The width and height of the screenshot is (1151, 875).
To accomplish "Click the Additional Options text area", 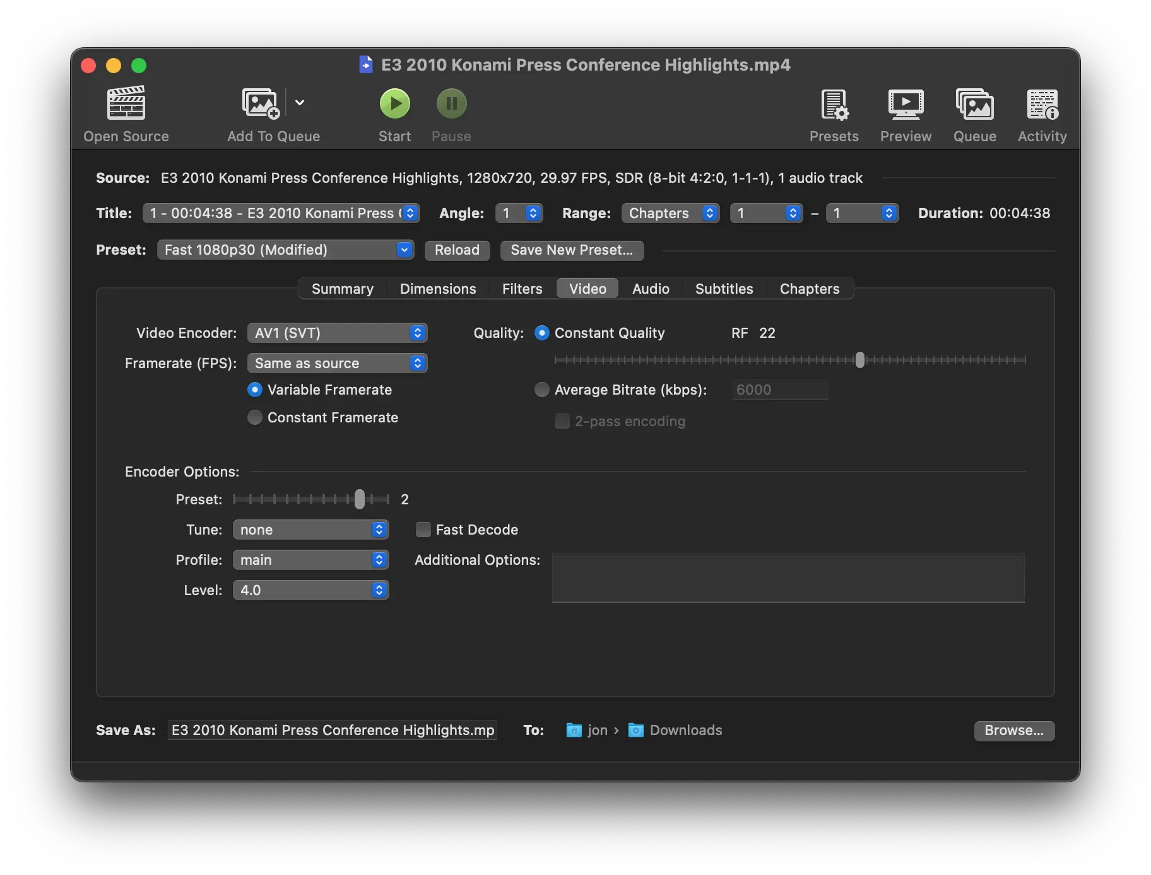I will 788,578.
